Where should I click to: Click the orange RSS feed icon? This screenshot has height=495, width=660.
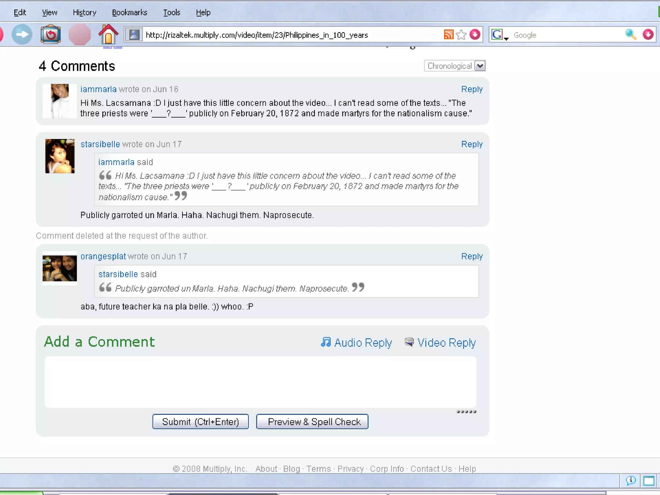tap(448, 35)
